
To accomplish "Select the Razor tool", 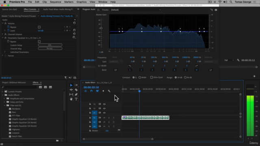I will click(76, 90).
